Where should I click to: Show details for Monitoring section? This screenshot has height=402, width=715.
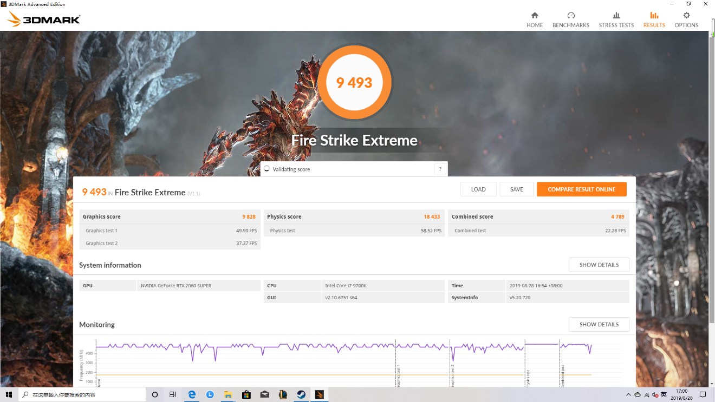tap(599, 324)
